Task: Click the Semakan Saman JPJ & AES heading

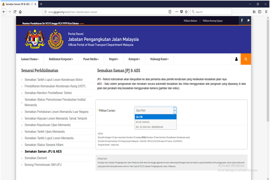Action: pos(119,71)
